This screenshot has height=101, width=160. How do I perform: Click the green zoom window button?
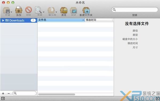[x=13, y=3]
